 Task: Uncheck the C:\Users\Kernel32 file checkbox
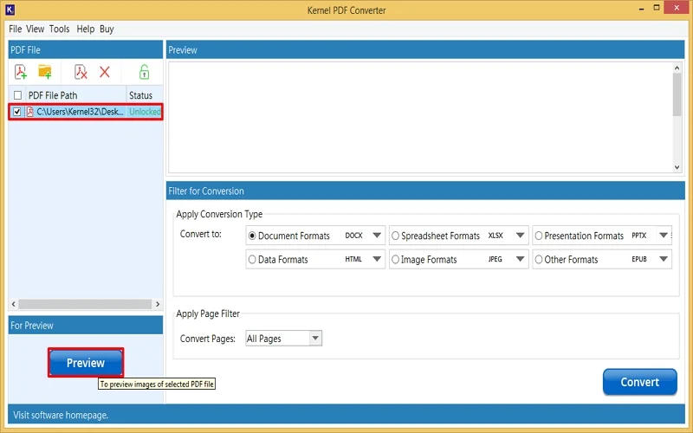click(x=16, y=112)
